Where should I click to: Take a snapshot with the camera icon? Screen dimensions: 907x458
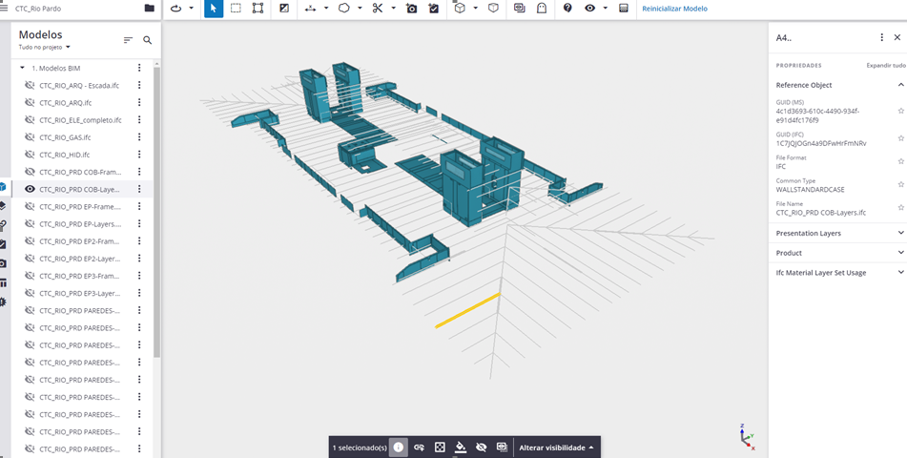pos(411,9)
